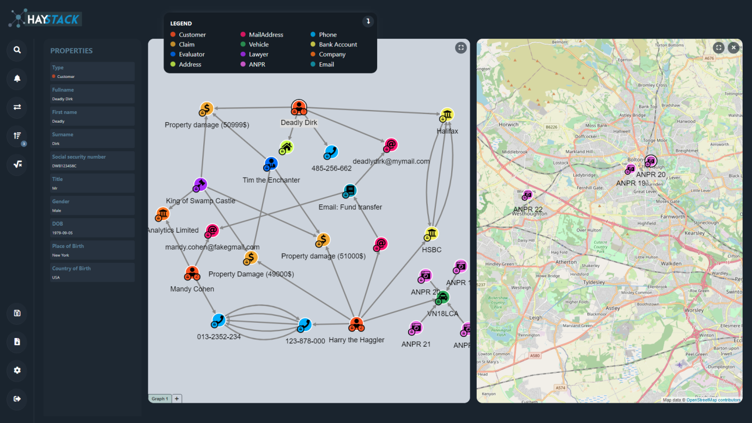This screenshot has width=752, height=423.
Task: Open the search tool in sidebar
Action: [17, 50]
